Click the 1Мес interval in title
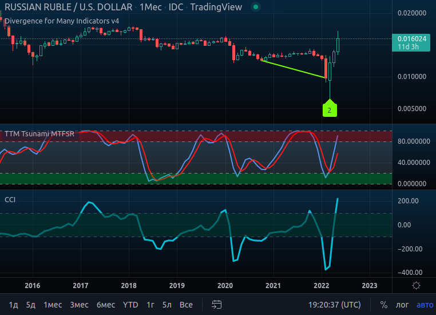Image resolution: width=436 pixels, height=315 pixels. point(150,7)
